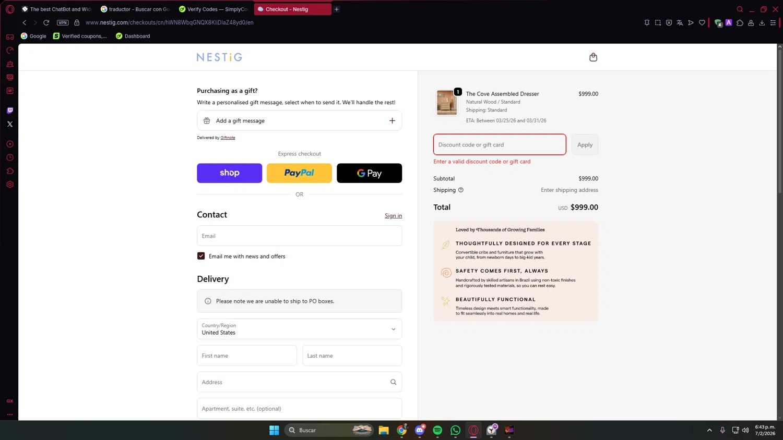This screenshot has width=783, height=440.
Task: Open volume control in system tray
Action: pyautogui.click(x=745, y=430)
